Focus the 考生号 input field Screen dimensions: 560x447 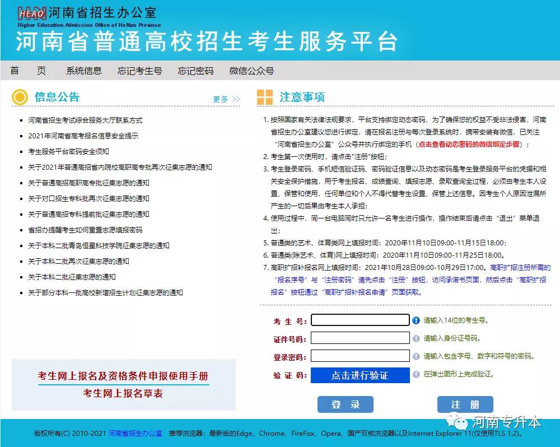(x=360, y=320)
